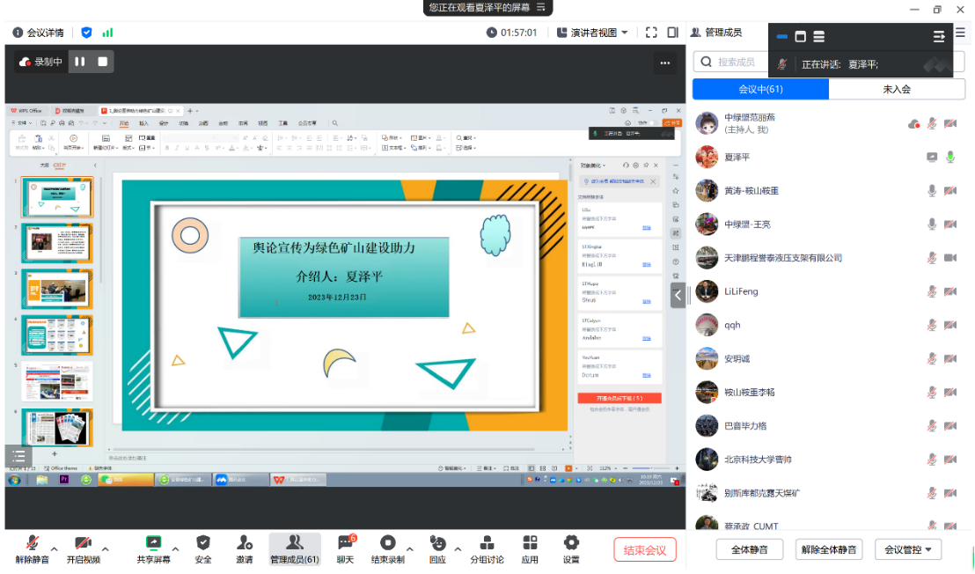Select the 会议中(61) tab
The image size is (975, 574).
(x=760, y=89)
